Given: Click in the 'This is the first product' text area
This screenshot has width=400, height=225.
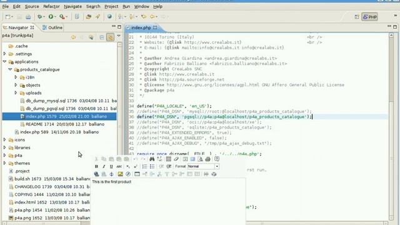Looking at the screenshot, I should point(168,201).
